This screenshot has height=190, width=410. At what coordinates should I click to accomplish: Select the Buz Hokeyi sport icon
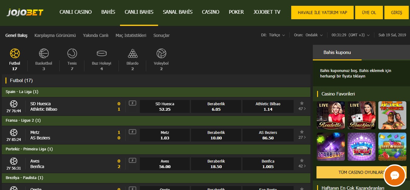pos(101,54)
